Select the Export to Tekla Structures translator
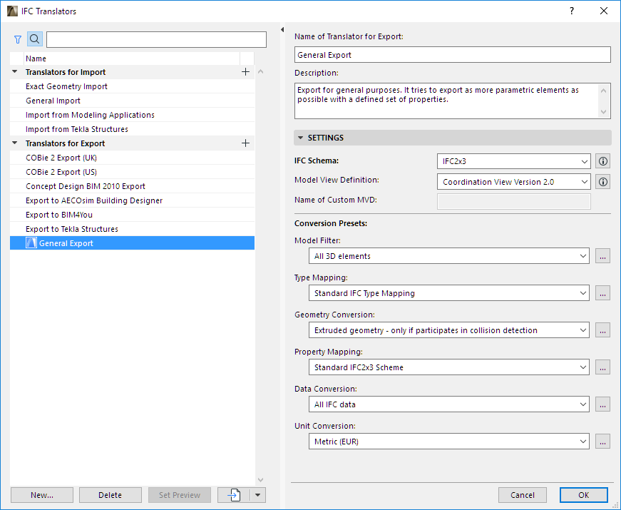Image resolution: width=621 pixels, height=510 pixels. [x=72, y=229]
